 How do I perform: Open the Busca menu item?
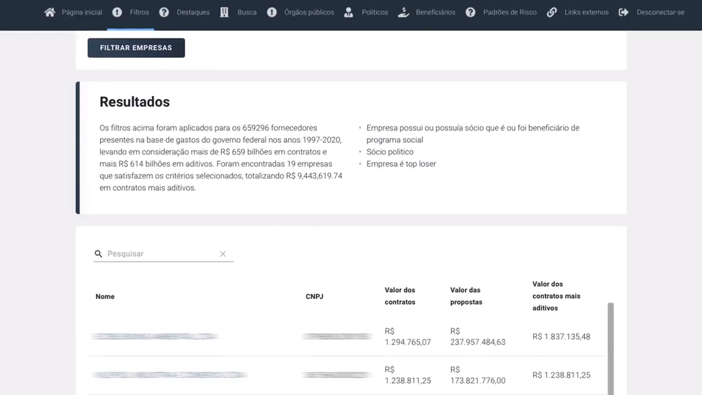click(247, 12)
